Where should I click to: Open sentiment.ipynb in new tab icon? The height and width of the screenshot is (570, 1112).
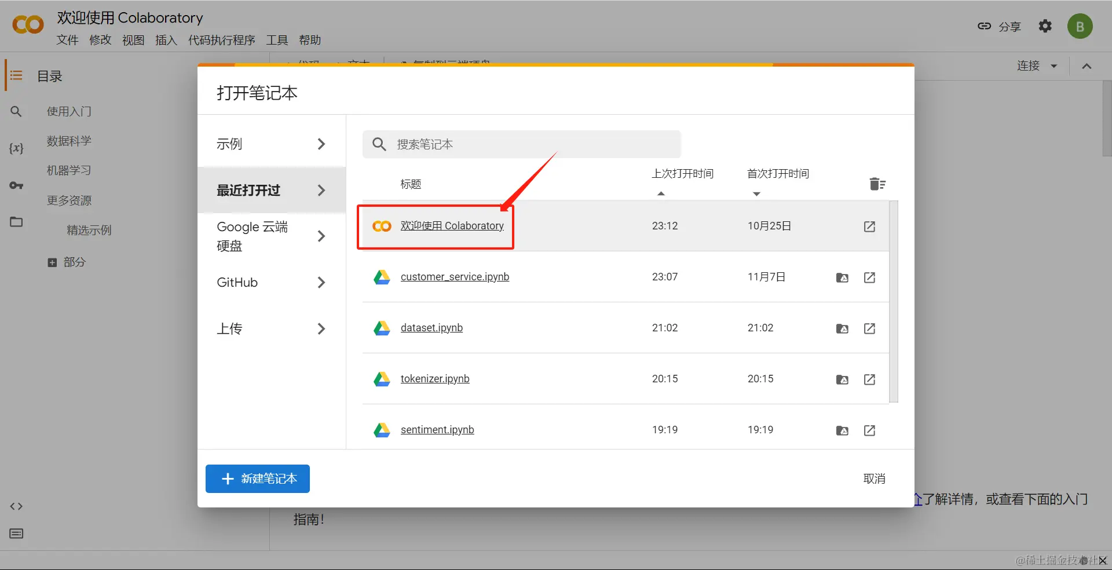click(x=869, y=430)
